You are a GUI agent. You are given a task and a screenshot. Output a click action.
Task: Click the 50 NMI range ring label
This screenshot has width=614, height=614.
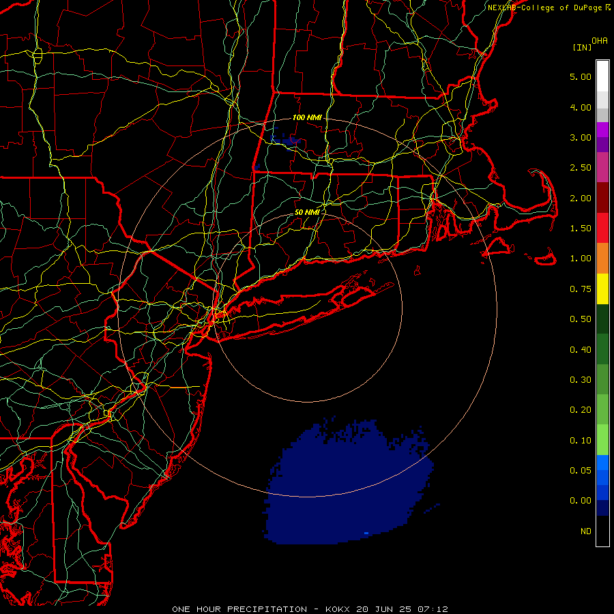tap(307, 212)
